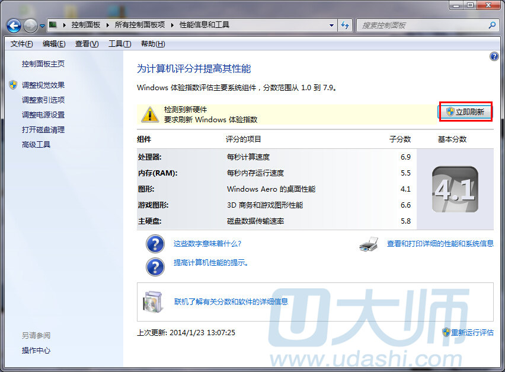Click the address bar refresh icon

(x=345, y=26)
